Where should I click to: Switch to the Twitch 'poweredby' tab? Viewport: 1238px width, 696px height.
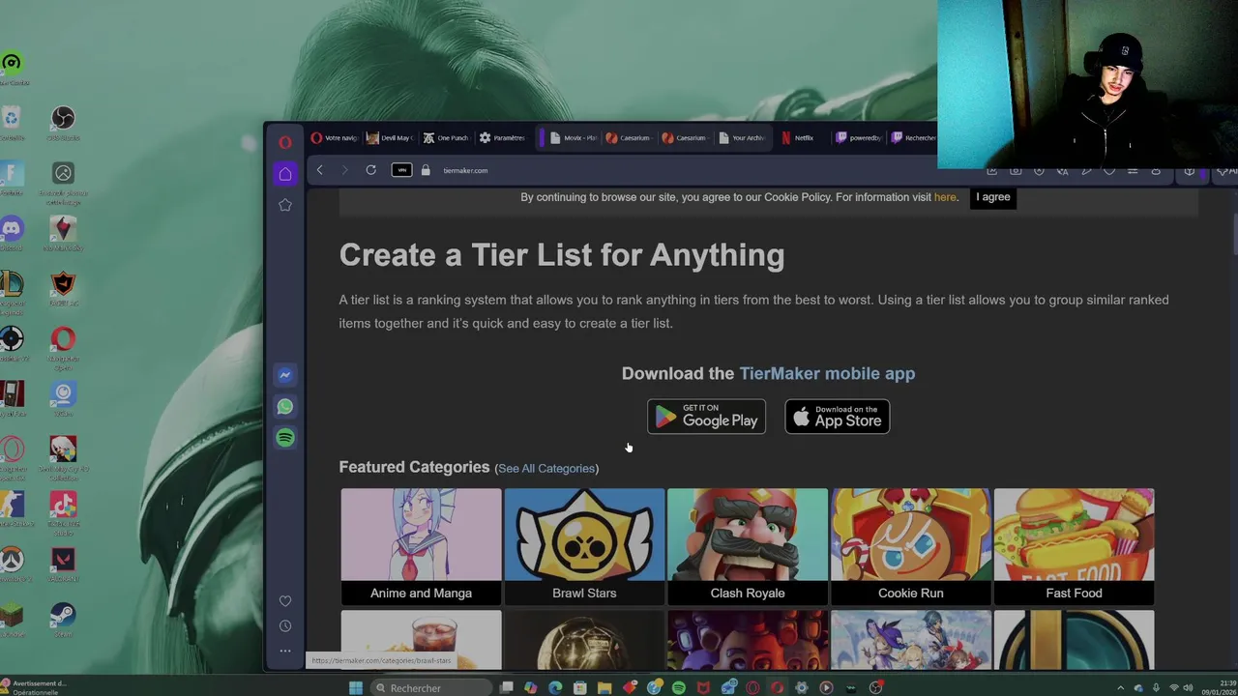point(858,138)
